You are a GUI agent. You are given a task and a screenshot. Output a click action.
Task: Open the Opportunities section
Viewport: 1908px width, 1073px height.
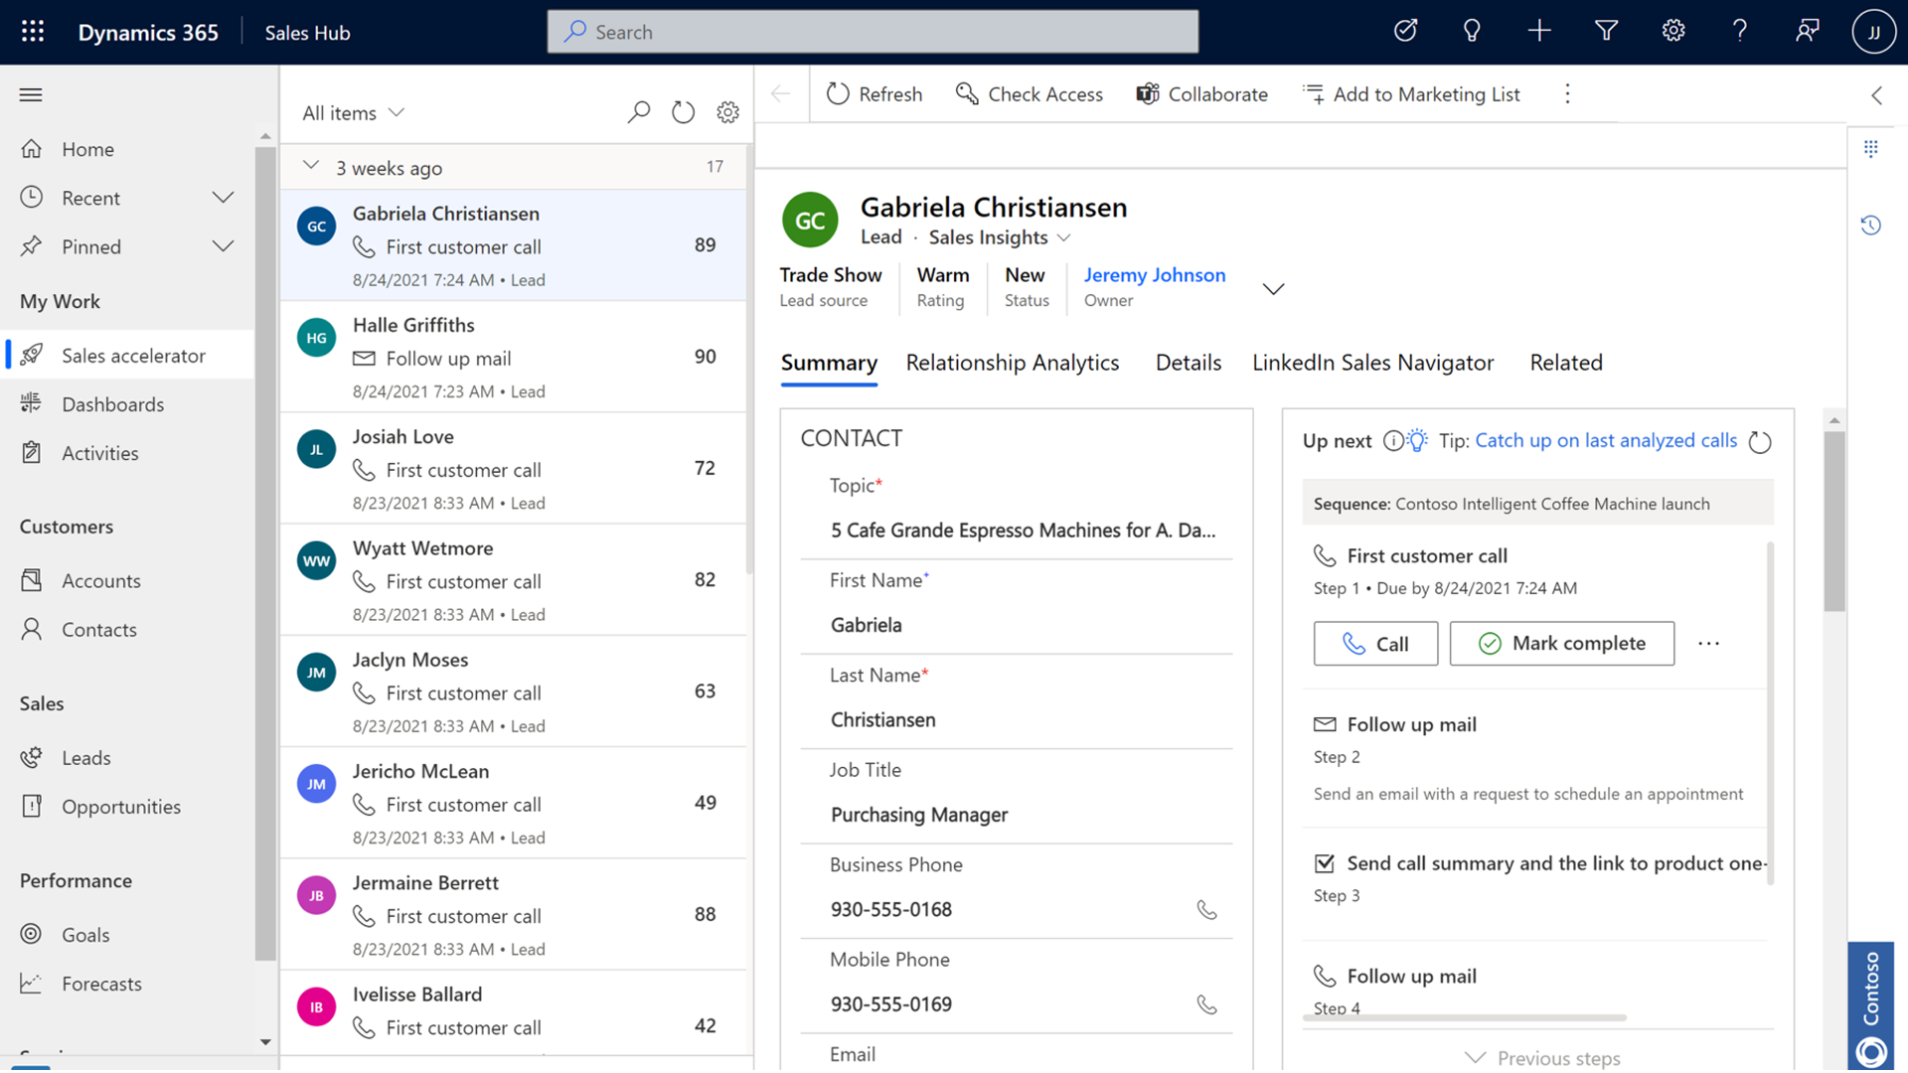(x=121, y=807)
